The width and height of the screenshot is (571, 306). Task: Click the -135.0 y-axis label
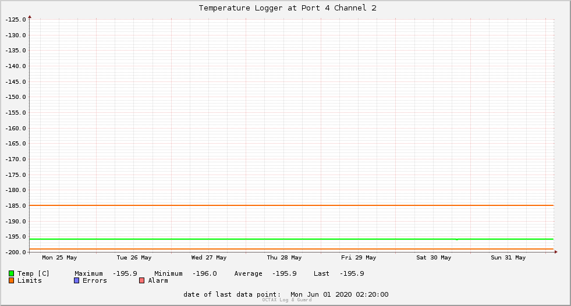pos(16,51)
